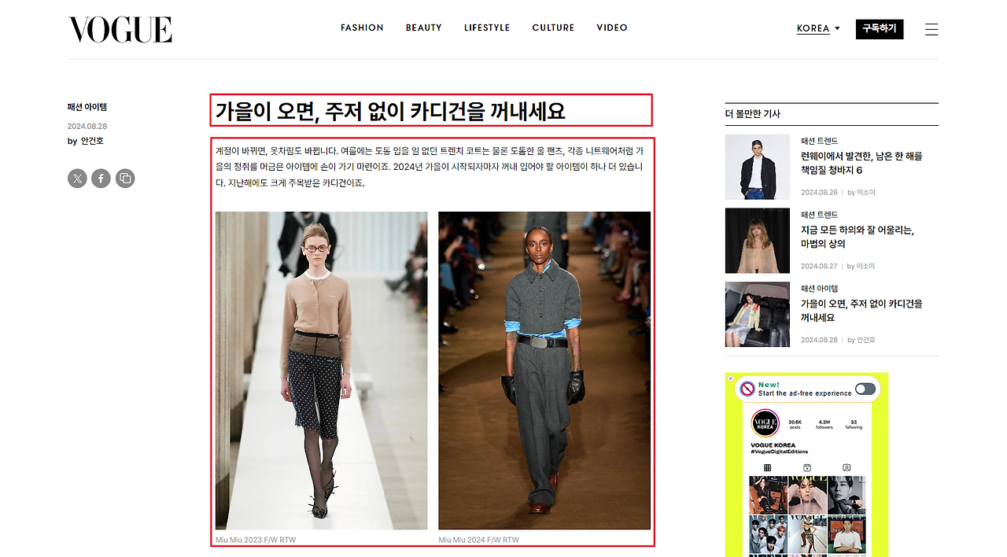Share article on Facebook
Screen dimensions: 1007x557
click(101, 179)
